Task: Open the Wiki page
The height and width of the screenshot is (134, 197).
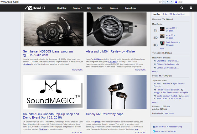Action: pyautogui.click(x=89, y=8)
